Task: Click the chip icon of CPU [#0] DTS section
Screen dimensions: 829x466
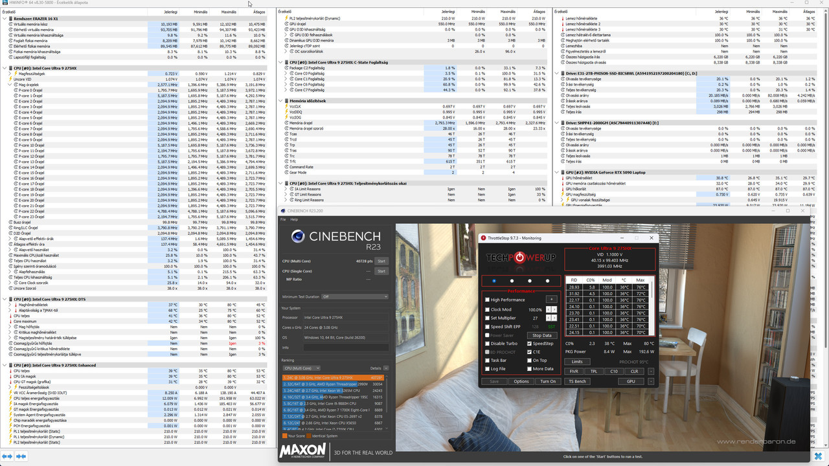Action: coord(10,299)
